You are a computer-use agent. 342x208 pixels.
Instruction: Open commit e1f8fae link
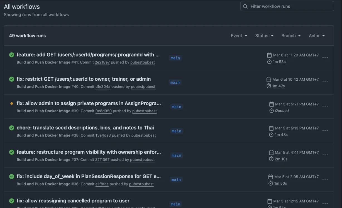point(102,184)
